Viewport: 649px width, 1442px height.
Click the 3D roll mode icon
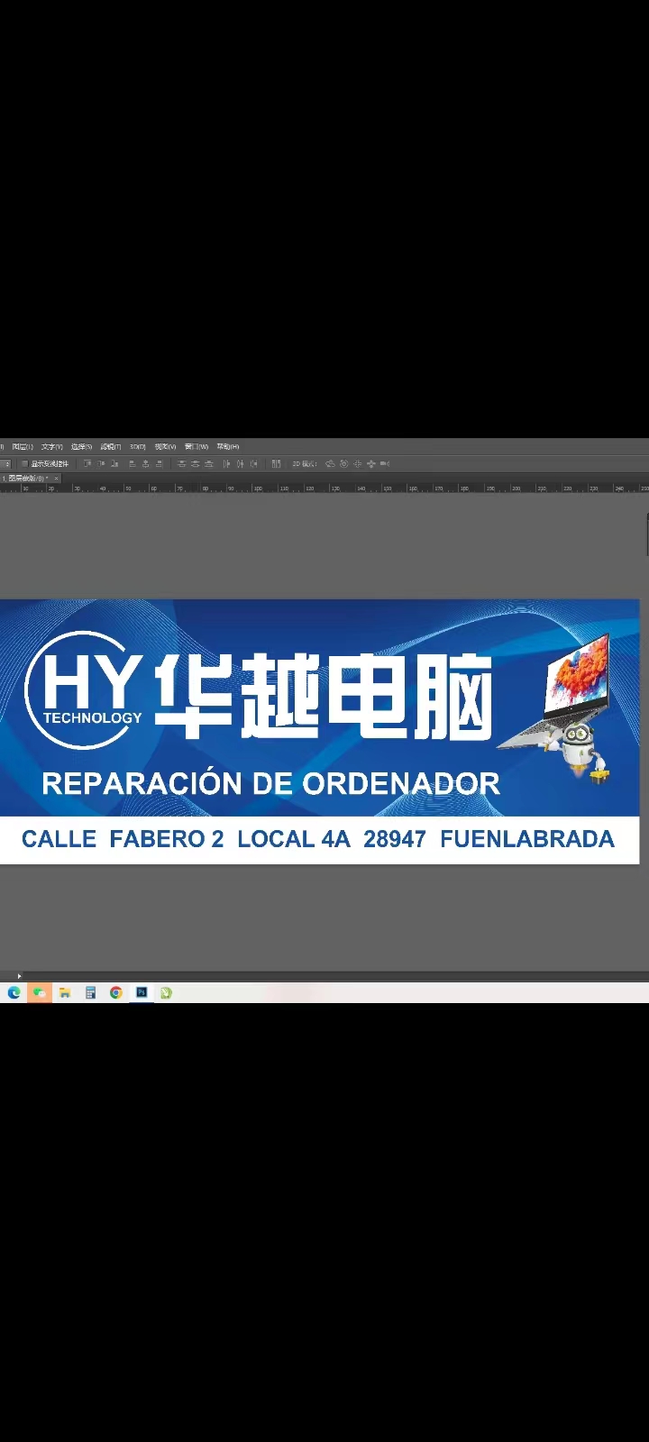[343, 463]
